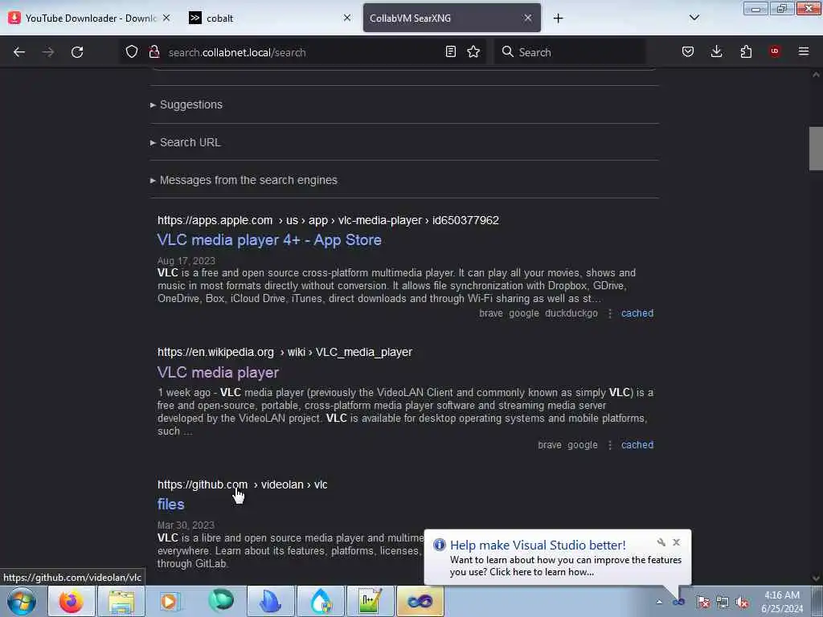Go back to the previous page
Image resolution: width=823 pixels, height=617 pixels.
(19, 52)
